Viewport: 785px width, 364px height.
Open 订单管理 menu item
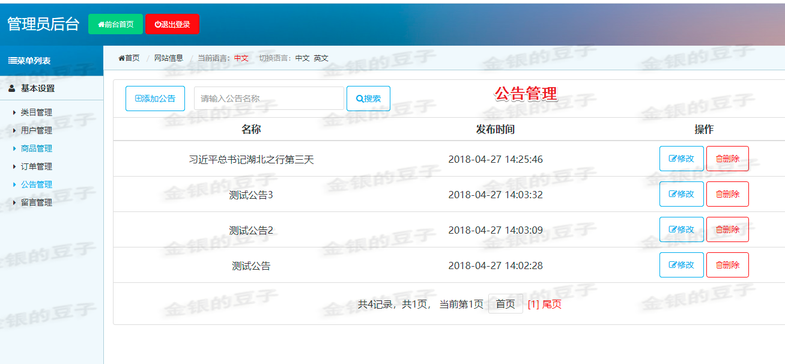point(37,166)
